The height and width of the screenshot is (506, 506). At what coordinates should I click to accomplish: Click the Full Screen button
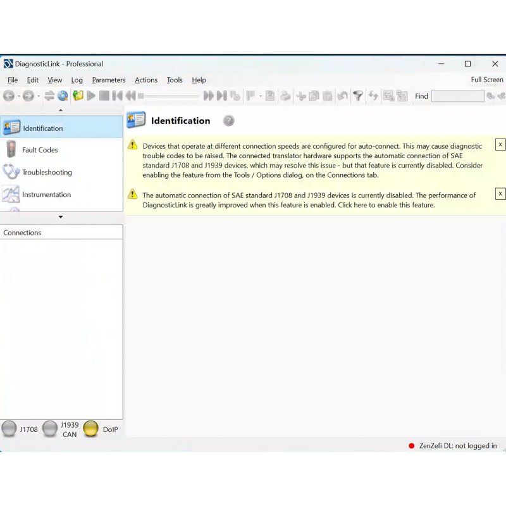pos(486,80)
